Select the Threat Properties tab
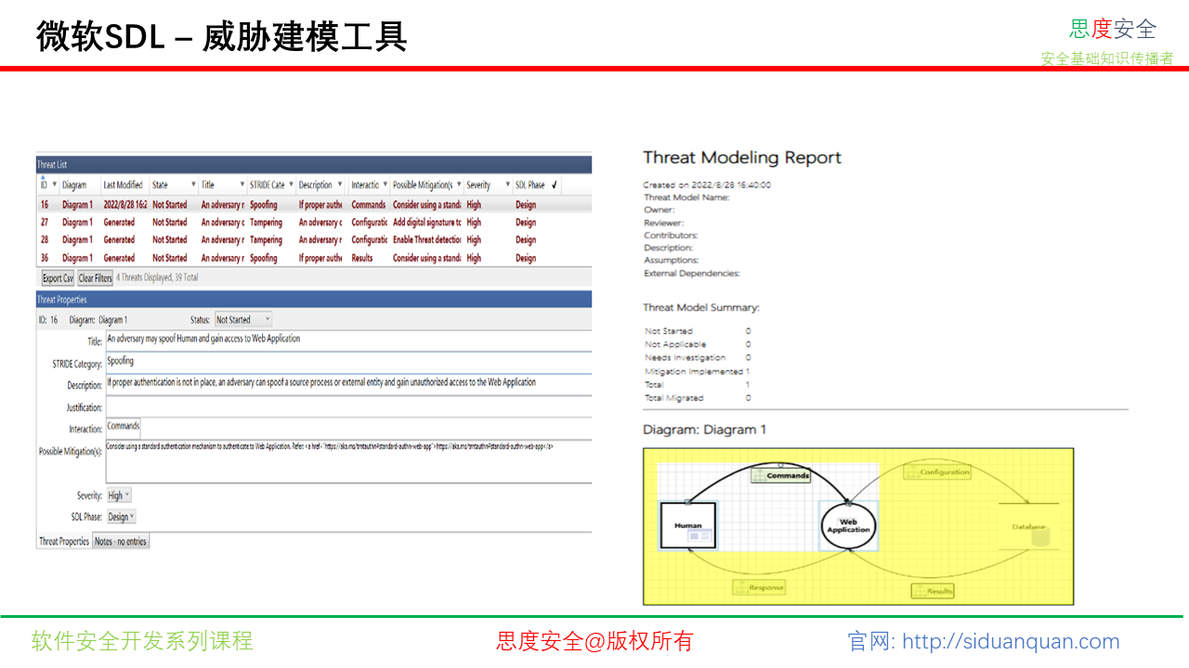The image size is (1189, 668). [x=63, y=542]
